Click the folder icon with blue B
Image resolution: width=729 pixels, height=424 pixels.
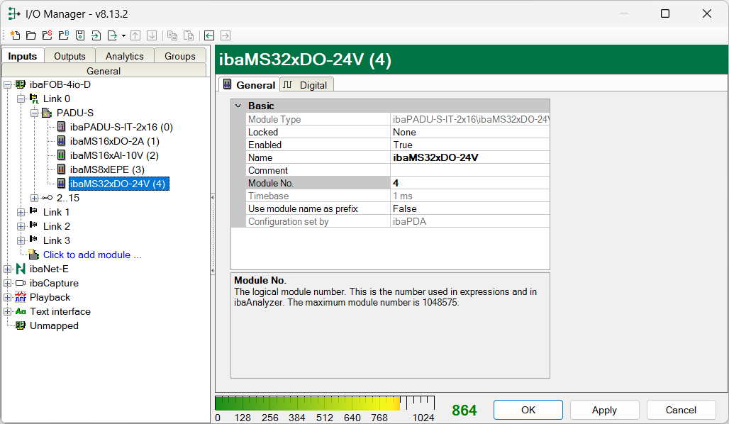(63, 35)
